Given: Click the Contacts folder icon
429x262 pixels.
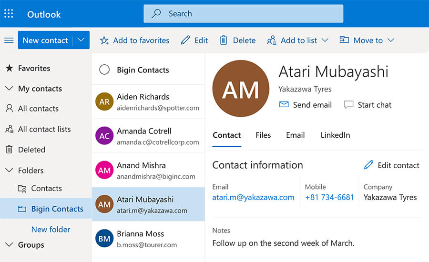Looking at the screenshot, I should [x=22, y=189].
